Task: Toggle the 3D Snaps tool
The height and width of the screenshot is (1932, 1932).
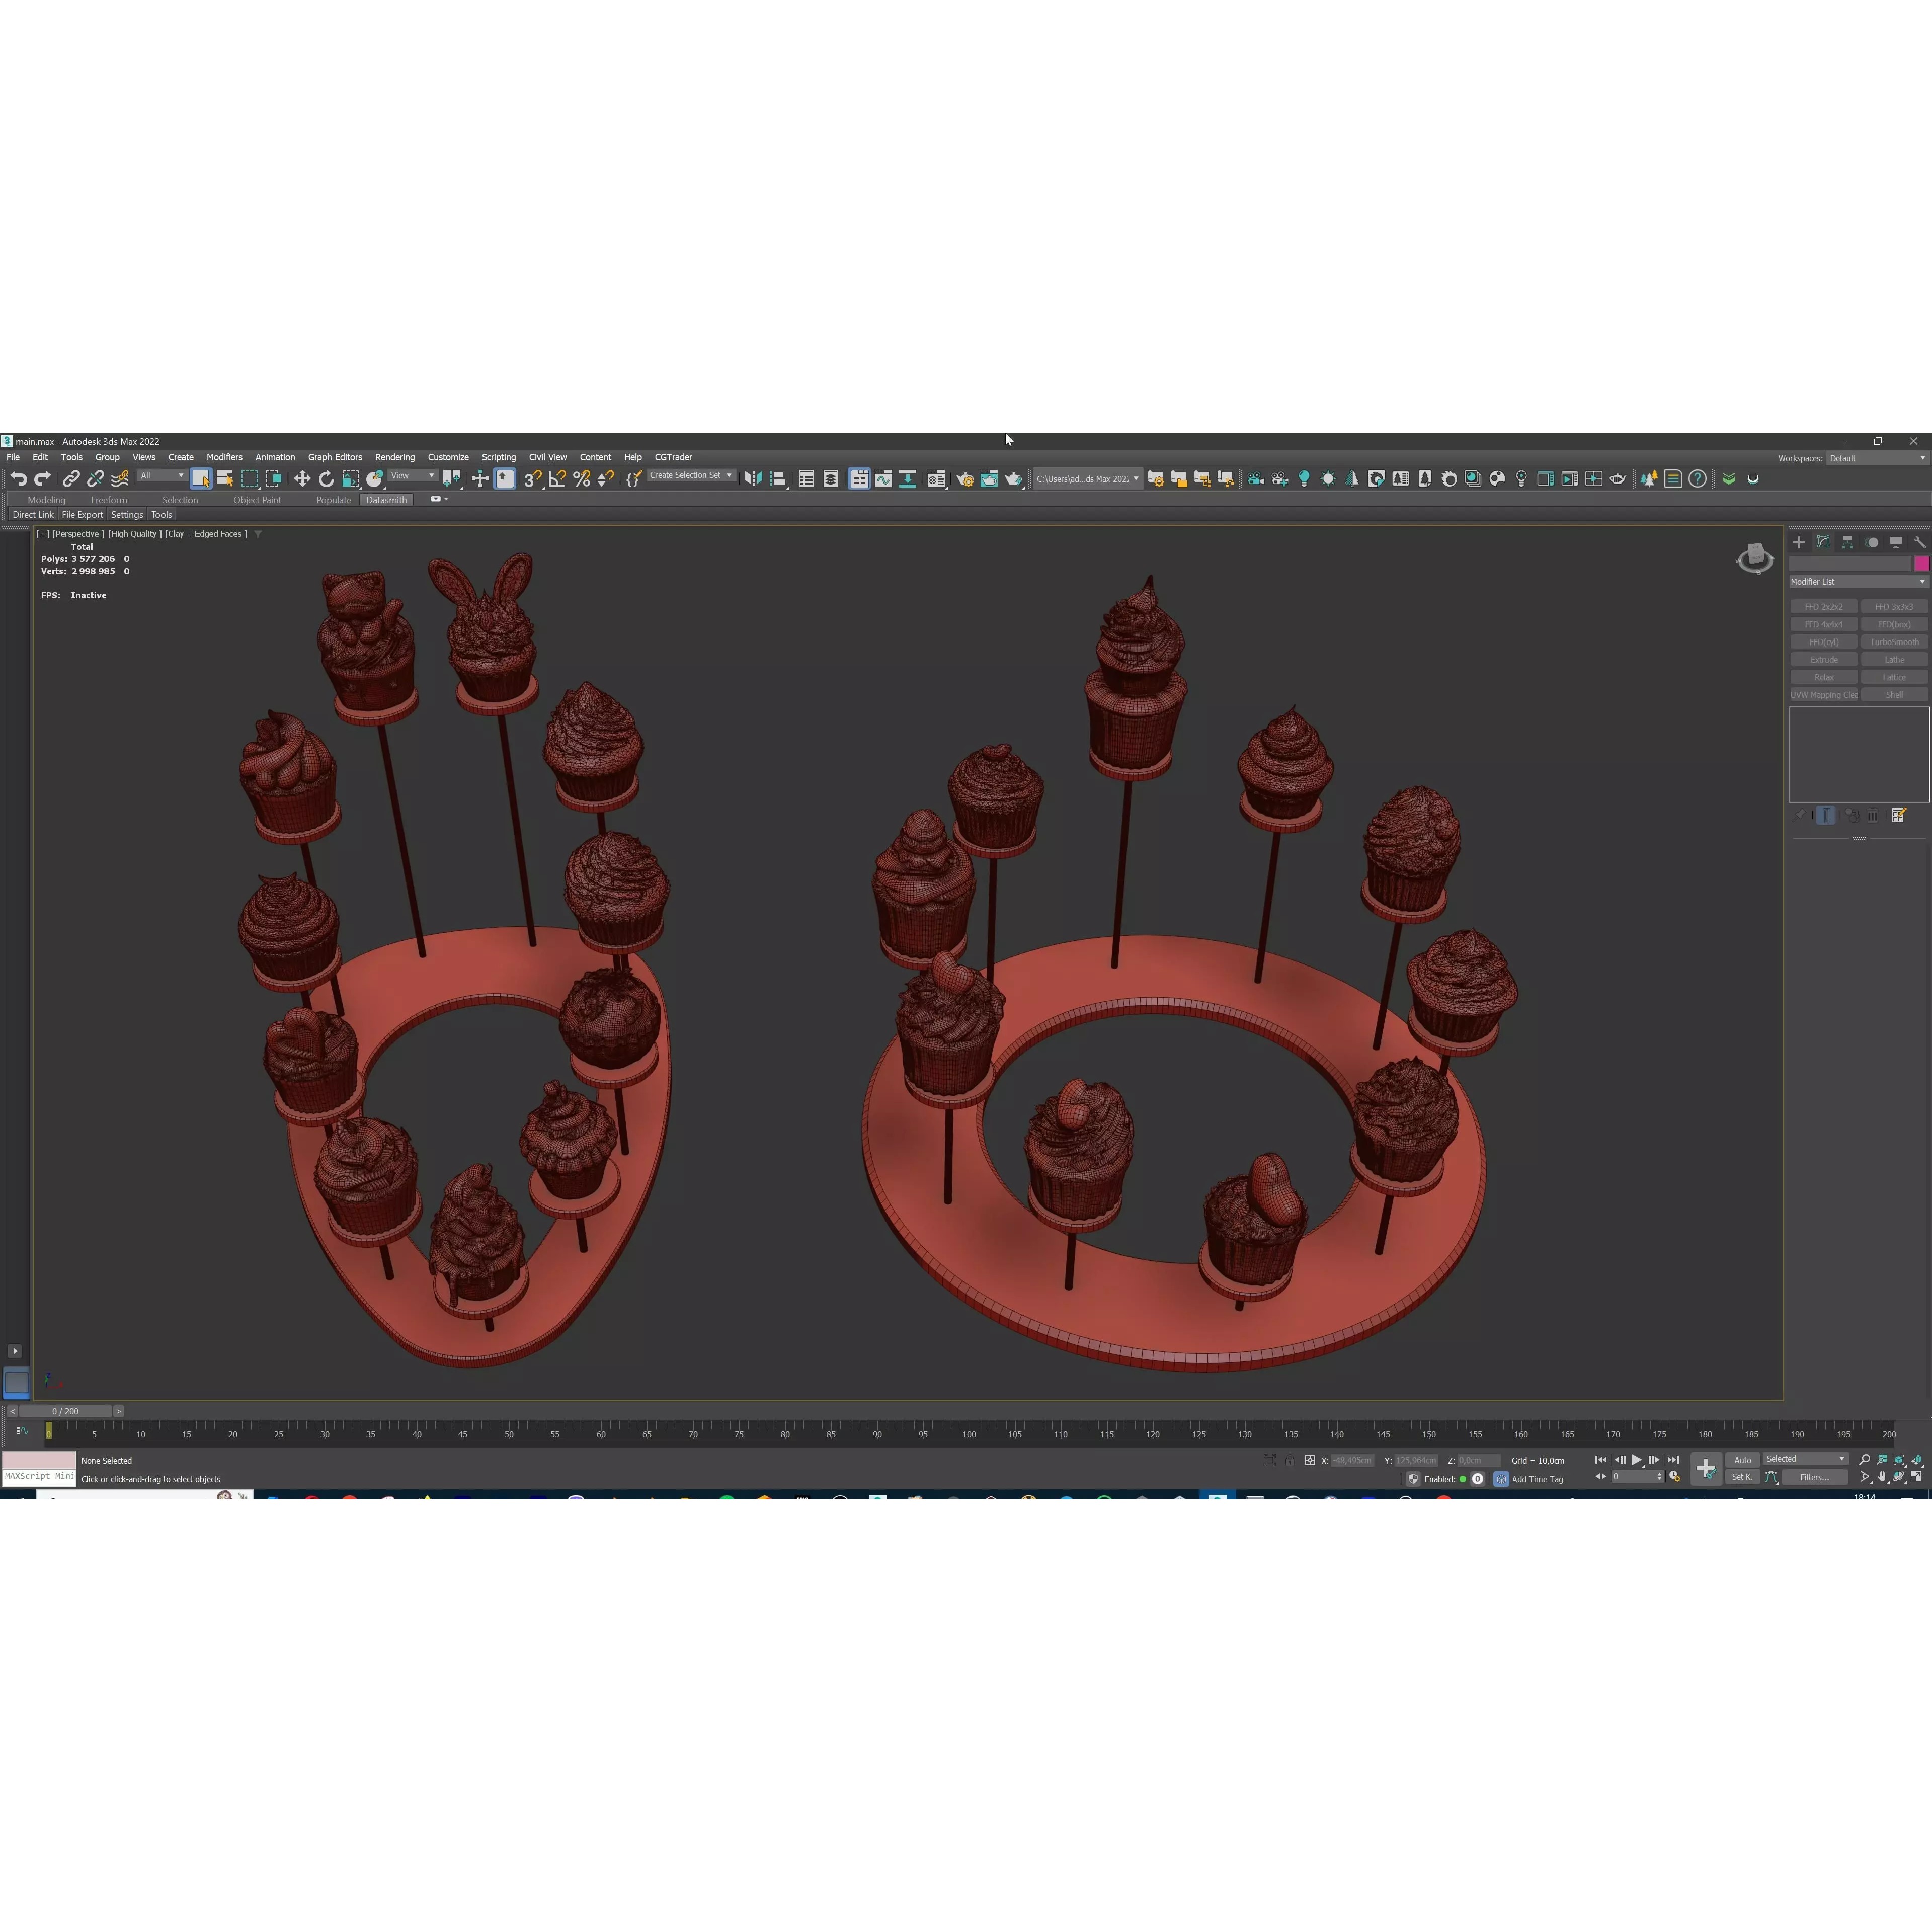Action: pos(533,479)
